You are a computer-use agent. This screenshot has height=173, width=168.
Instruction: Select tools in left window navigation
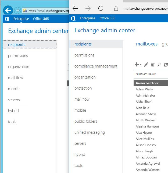[12, 122]
